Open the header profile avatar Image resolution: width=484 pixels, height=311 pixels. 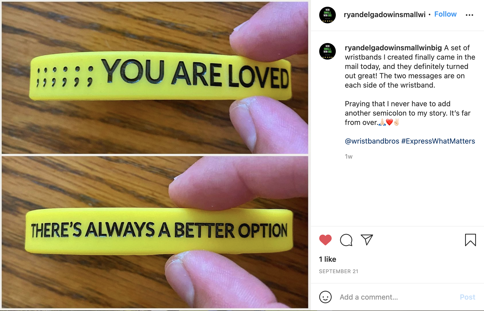pyautogui.click(x=328, y=15)
